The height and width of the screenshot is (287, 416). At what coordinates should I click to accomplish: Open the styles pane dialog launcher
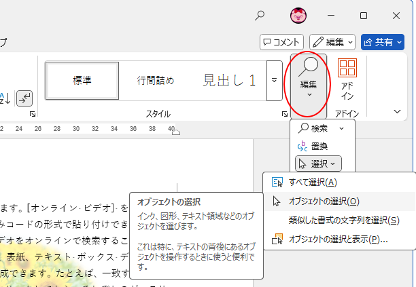point(284,114)
